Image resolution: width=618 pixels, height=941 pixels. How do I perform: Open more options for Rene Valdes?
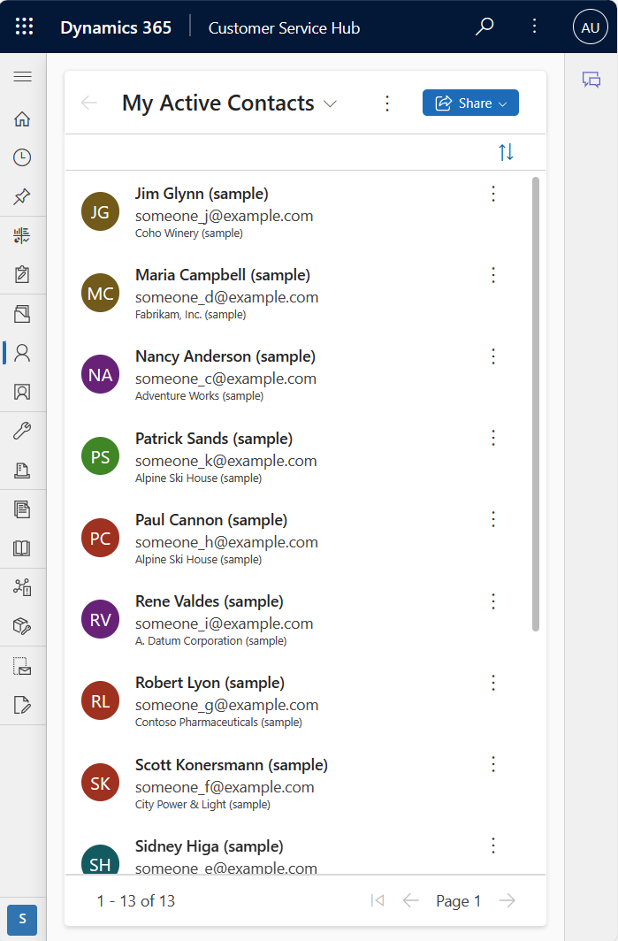point(493,601)
